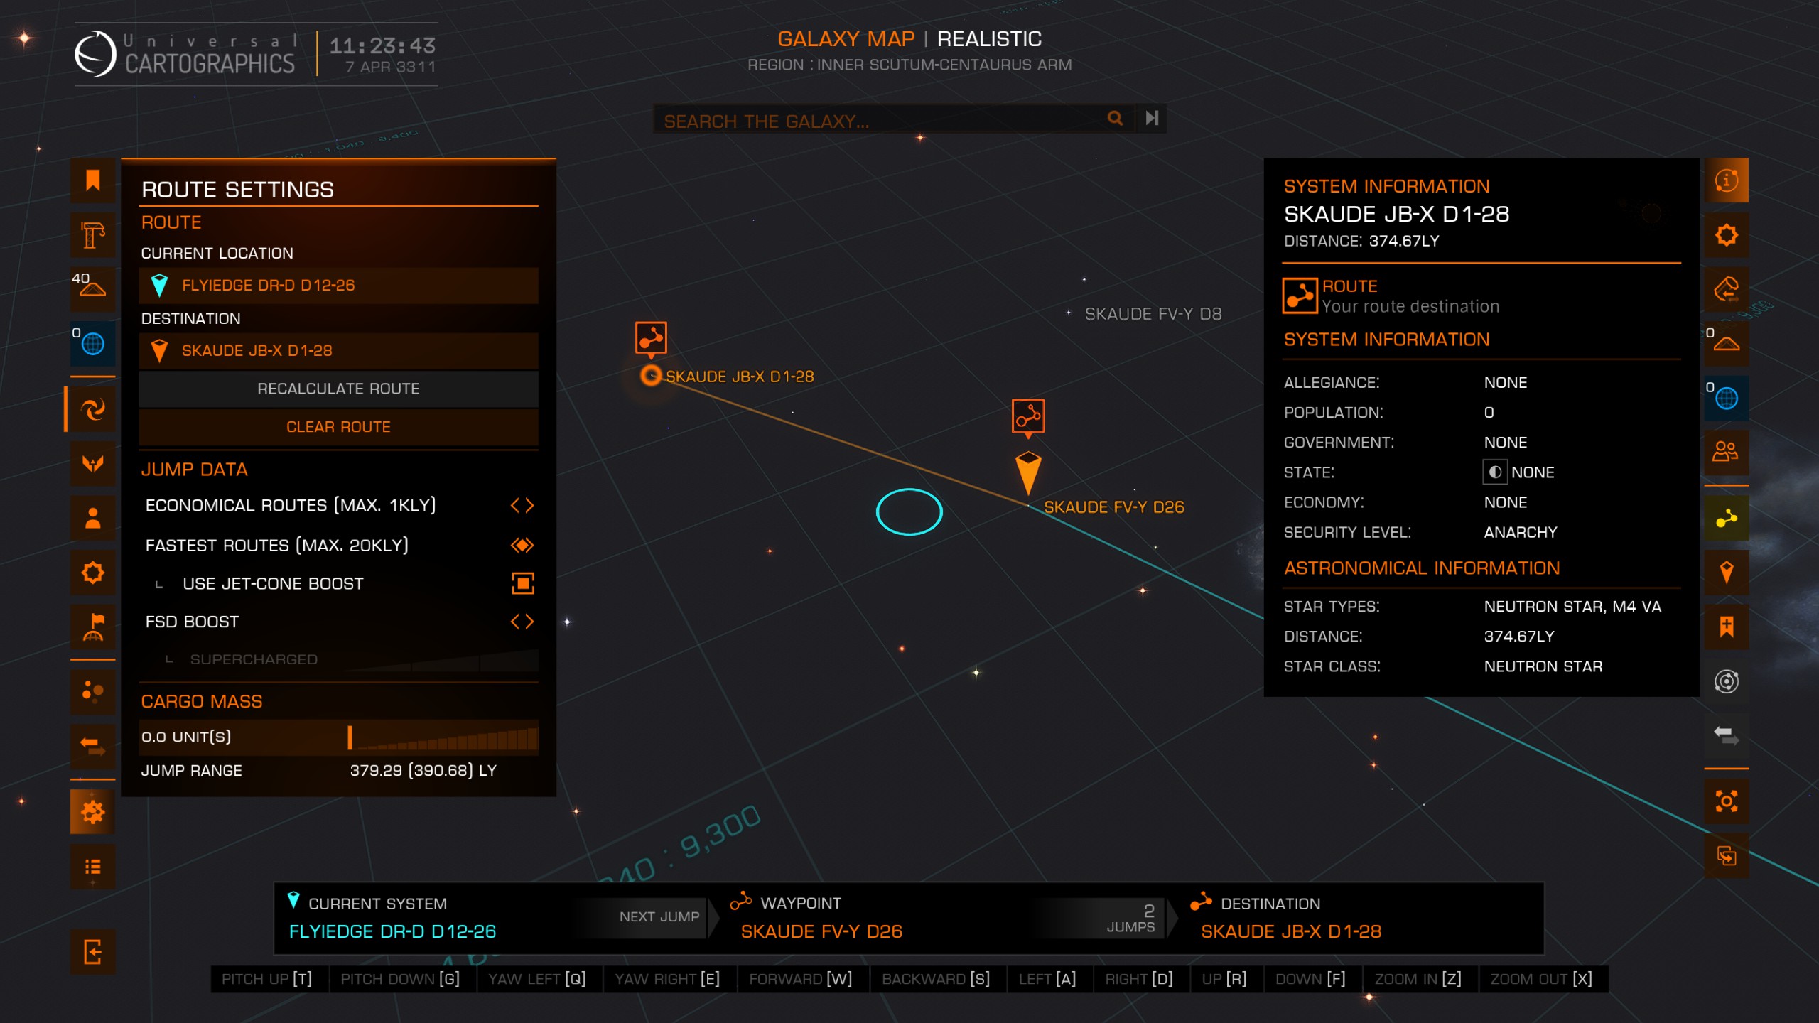Click the right sidebar cog icon

(x=1727, y=235)
